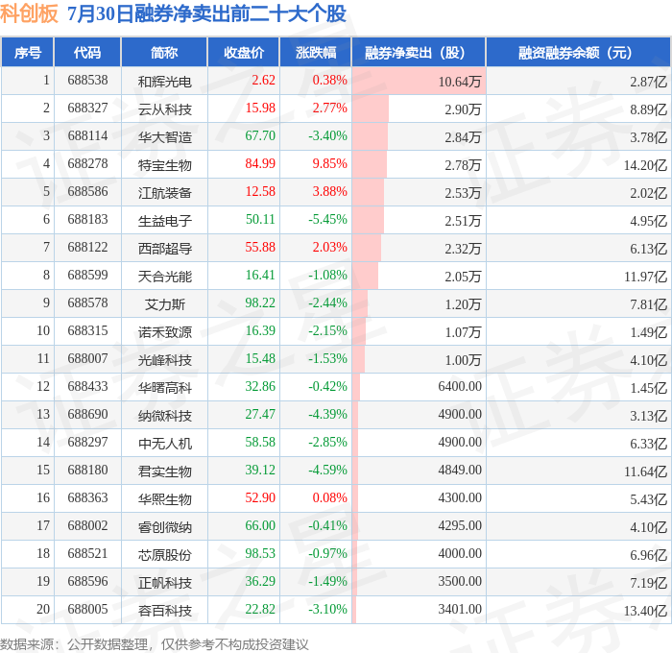This screenshot has height=653, width=672.
Task: Select the stock name 特宝生物
Action: click(x=164, y=164)
